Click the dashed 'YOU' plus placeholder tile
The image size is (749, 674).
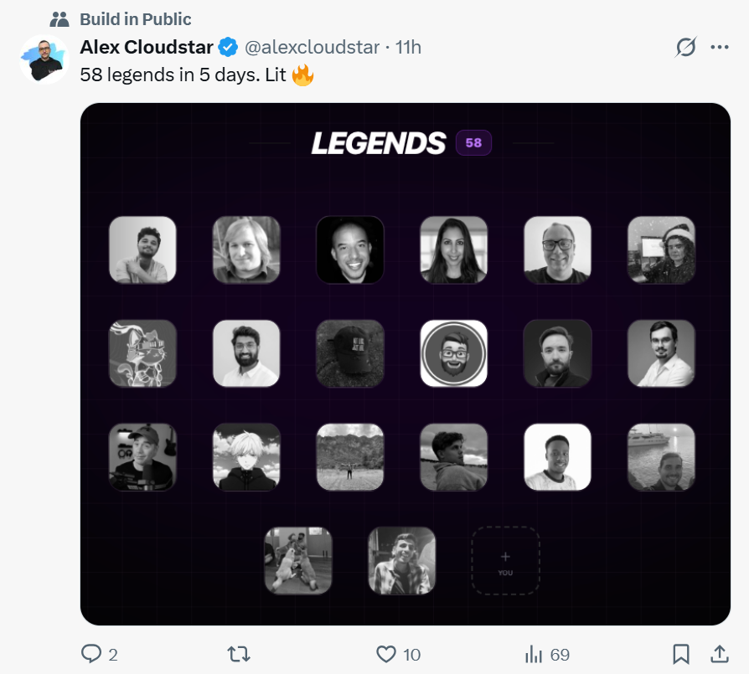click(505, 560)
